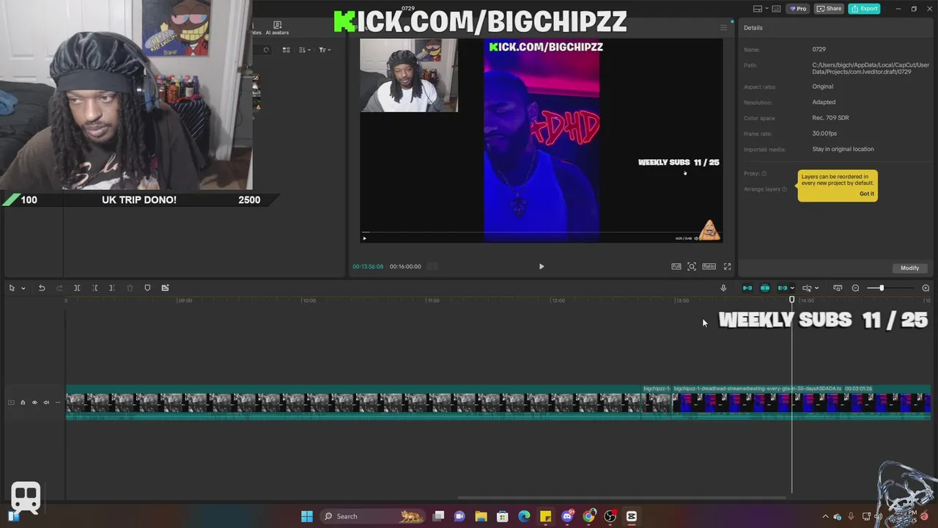Toggle auto snapping on timeline
The image size is (938, 528).
click(x=765, y=288)
